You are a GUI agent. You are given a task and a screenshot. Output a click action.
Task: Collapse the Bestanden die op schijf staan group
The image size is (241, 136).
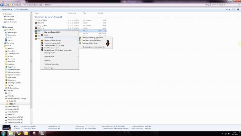34,17
